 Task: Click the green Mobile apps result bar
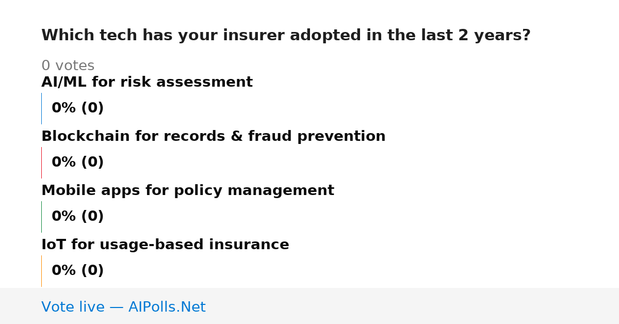(41, 217)
